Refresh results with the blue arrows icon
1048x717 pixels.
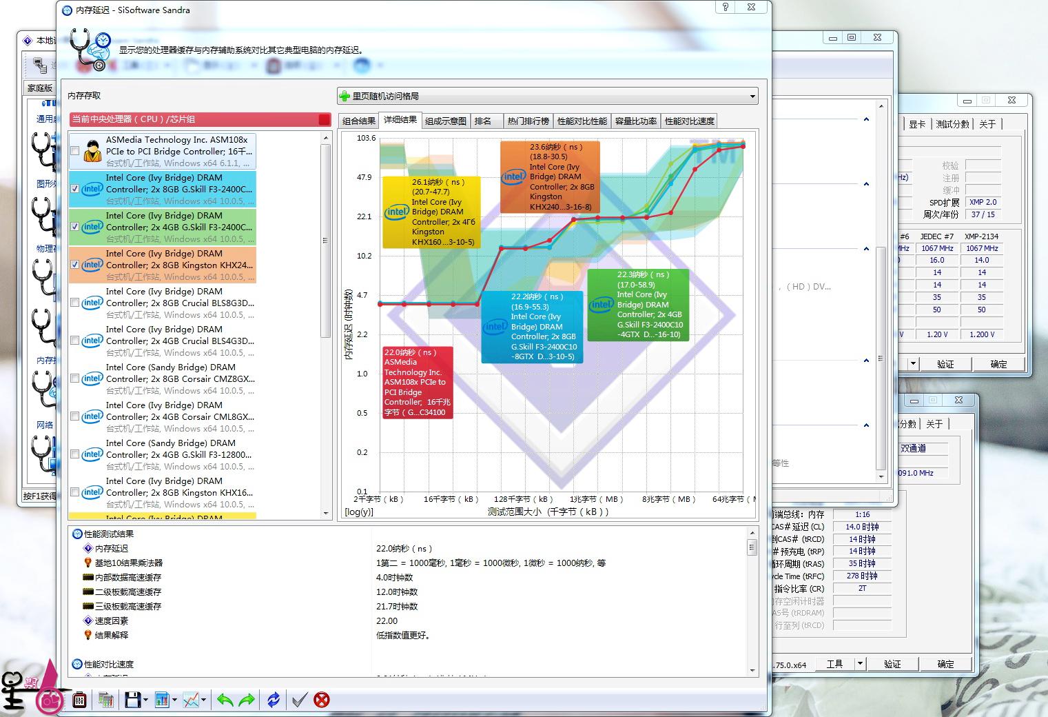click(x=274, y=700)
